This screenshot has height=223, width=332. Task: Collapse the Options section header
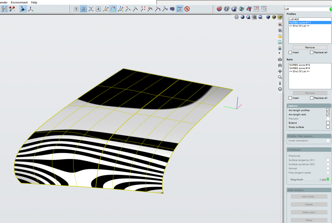(309, 106)
